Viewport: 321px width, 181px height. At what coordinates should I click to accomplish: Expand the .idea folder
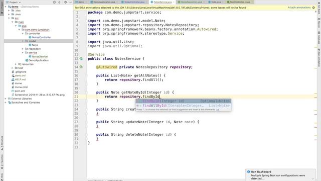(9, 11)
